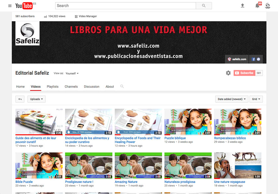Expand the Grid view dropdown
278x194 pixels.
click(x=256, y=99)
